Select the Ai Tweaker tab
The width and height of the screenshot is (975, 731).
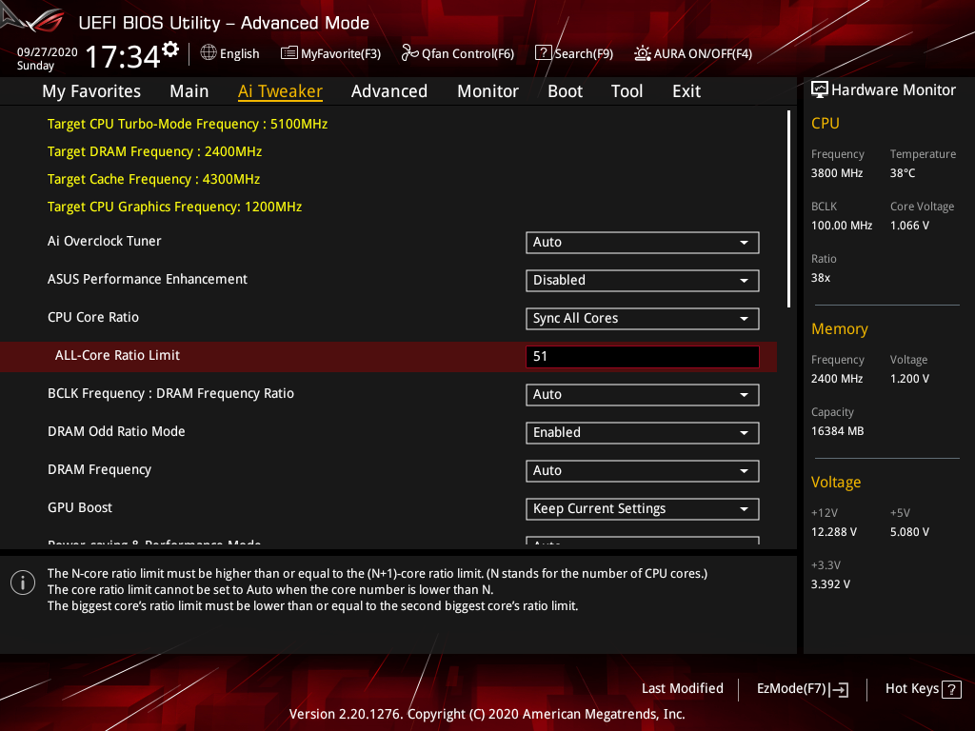[x=281, y=91]
